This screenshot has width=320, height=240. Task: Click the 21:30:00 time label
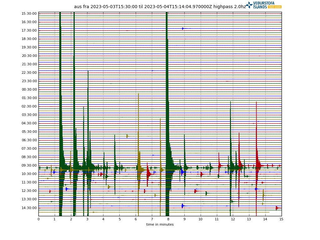click(29, 64)
